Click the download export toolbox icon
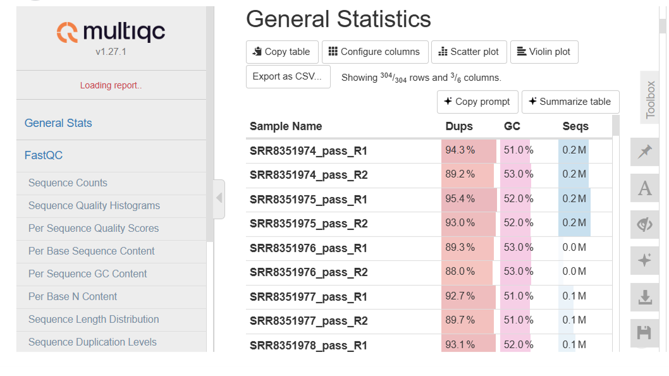The image size is (669, 376). [x=645, y=297]
